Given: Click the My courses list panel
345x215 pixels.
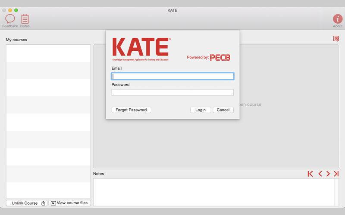Looking at the screenshot, I should (48, 121).
